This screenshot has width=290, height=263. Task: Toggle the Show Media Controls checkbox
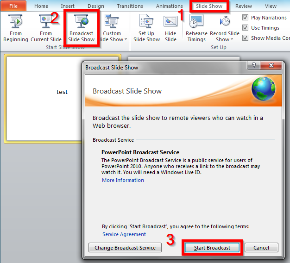[245, 38]
